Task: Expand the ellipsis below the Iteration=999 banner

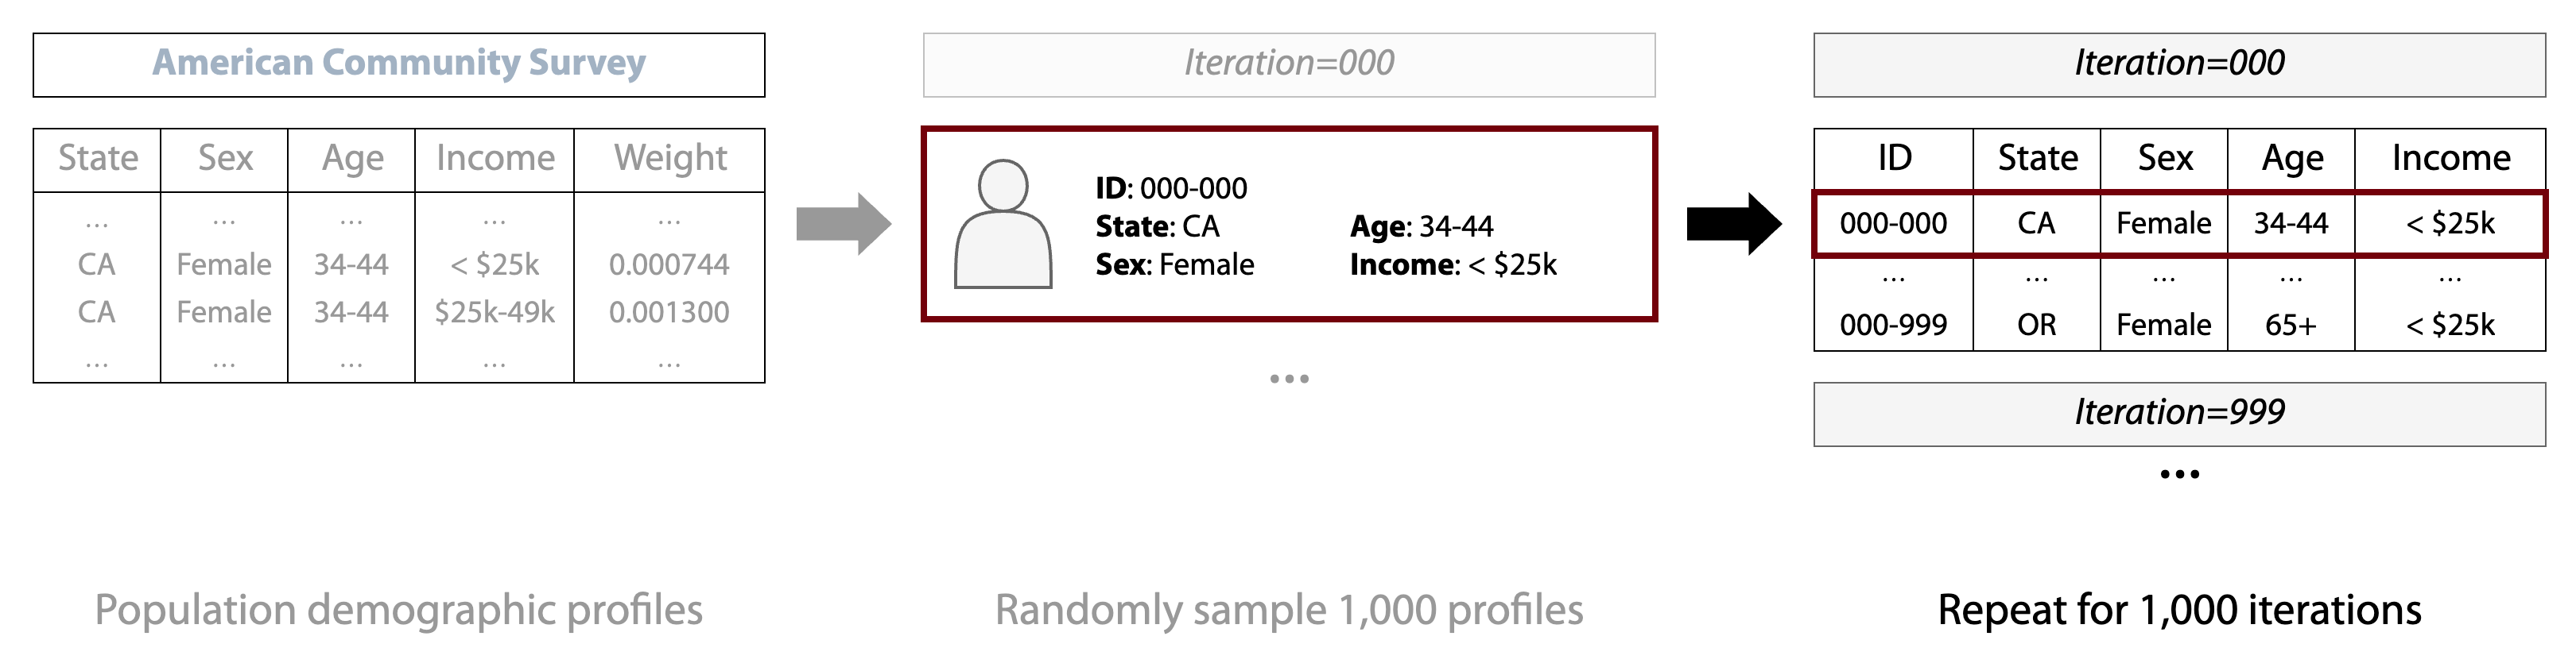Action: [x=2178, y=474]
